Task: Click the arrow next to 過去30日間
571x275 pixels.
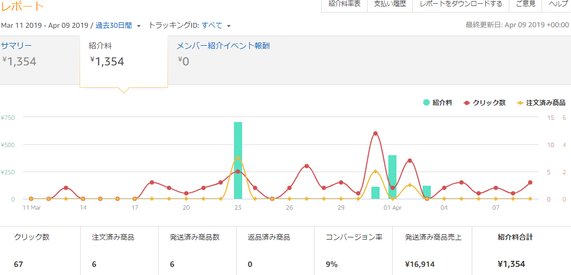Action: pos(139,26)
